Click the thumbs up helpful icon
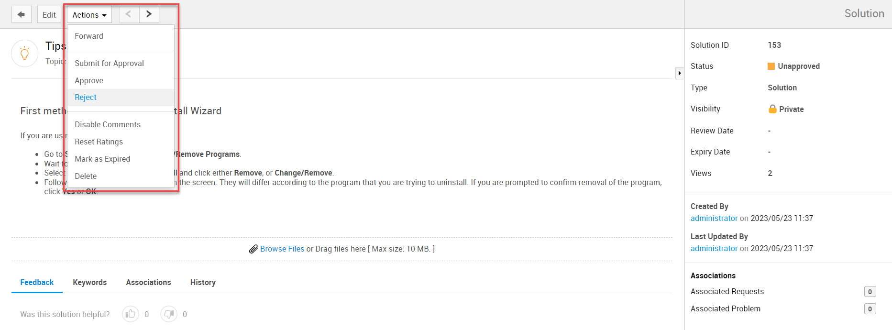This screenshot has width=892, height=330. [130, 314]
